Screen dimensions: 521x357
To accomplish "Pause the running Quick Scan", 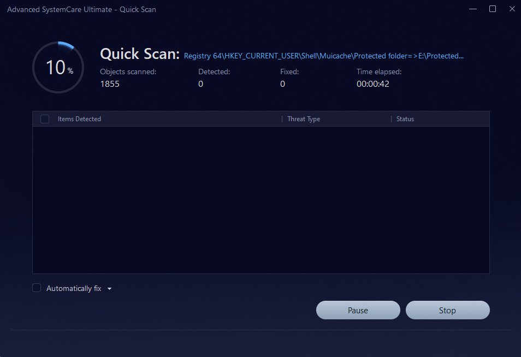I will 358,310.
